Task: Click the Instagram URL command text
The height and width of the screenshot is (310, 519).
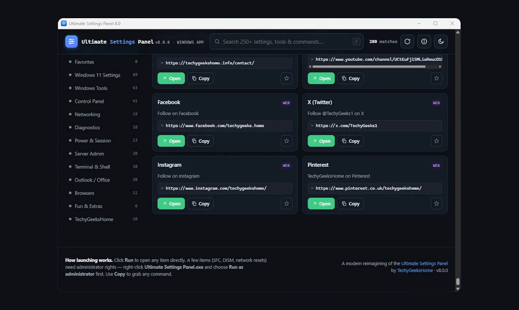Action: pos(216,188)
